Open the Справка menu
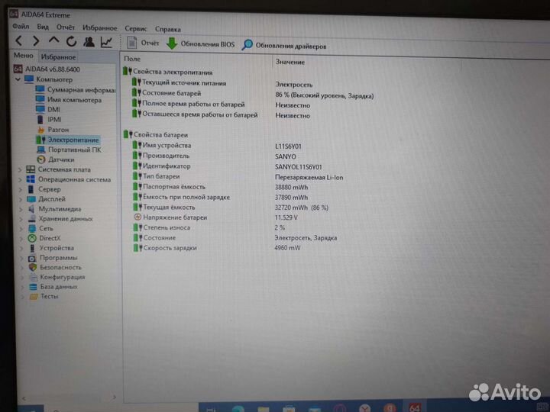 pos(167,29)
